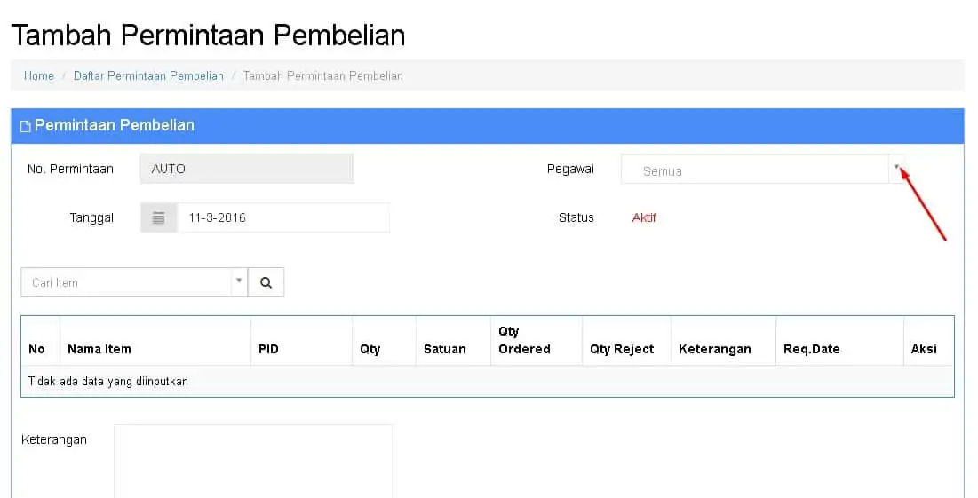
Task: Open Daftar Permintaan Pembelian breadcrumb
Action: pyautogui.click(x=148, y=76)
